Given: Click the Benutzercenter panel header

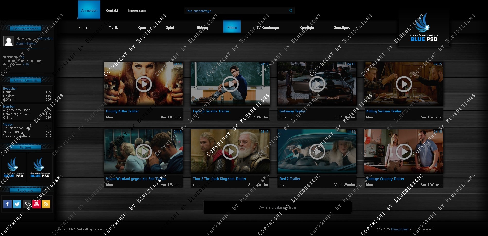Looking at the screenshot, I should (x=25, y=29).
